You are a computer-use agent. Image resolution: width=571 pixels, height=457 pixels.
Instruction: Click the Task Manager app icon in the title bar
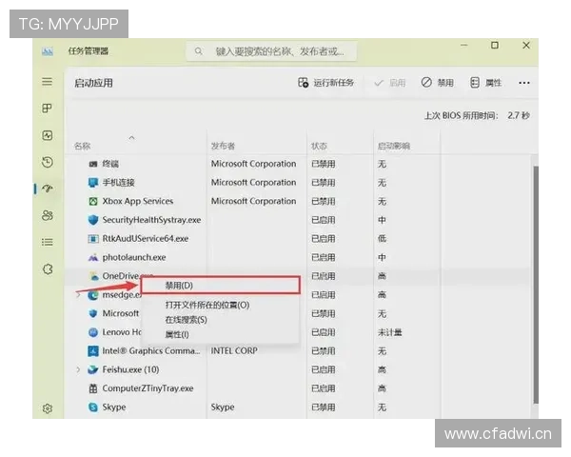coord(48,51)
